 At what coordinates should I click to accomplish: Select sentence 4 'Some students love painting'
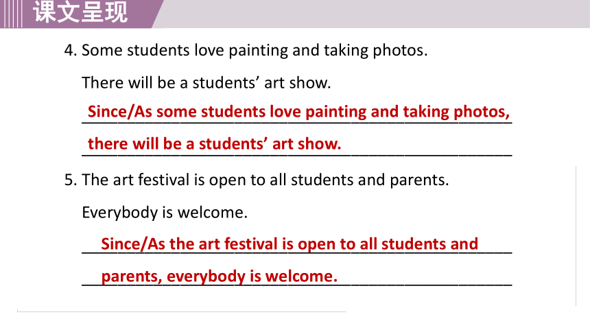tap(255, 51)
